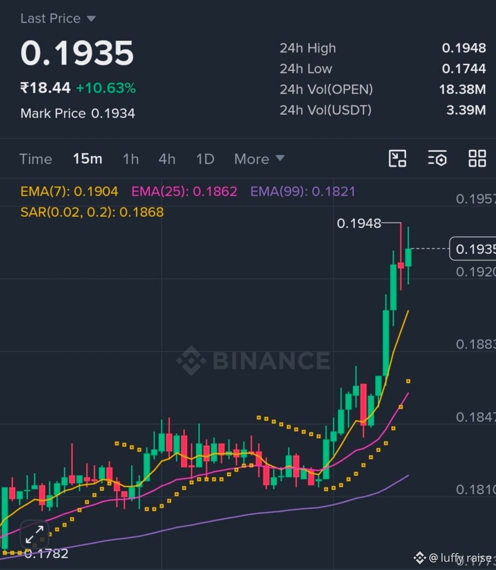Click the 24h High label
This screenshot has width=496, height=570.
click(308, 48)
